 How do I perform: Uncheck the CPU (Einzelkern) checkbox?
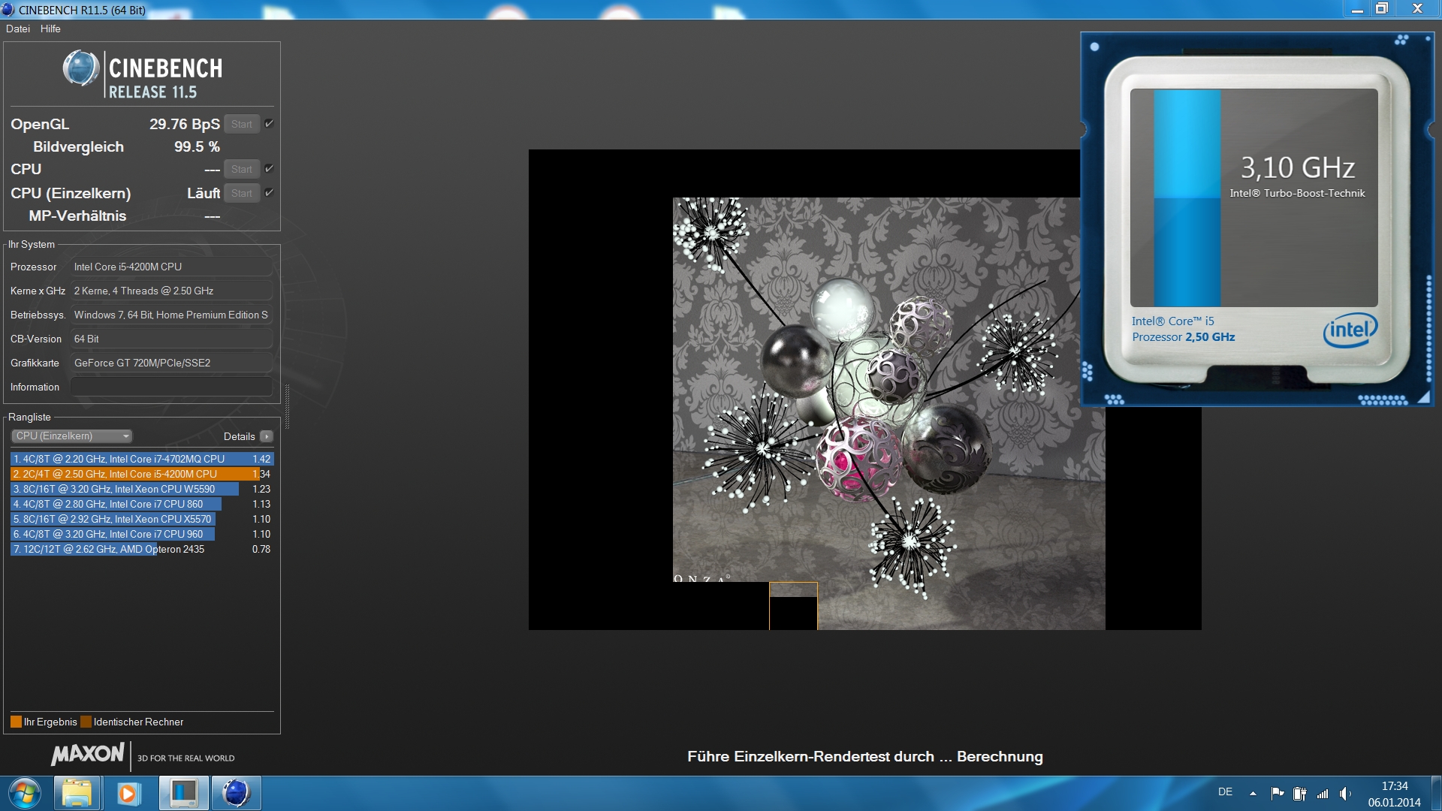pyautogui.click(x=269, y=193)
